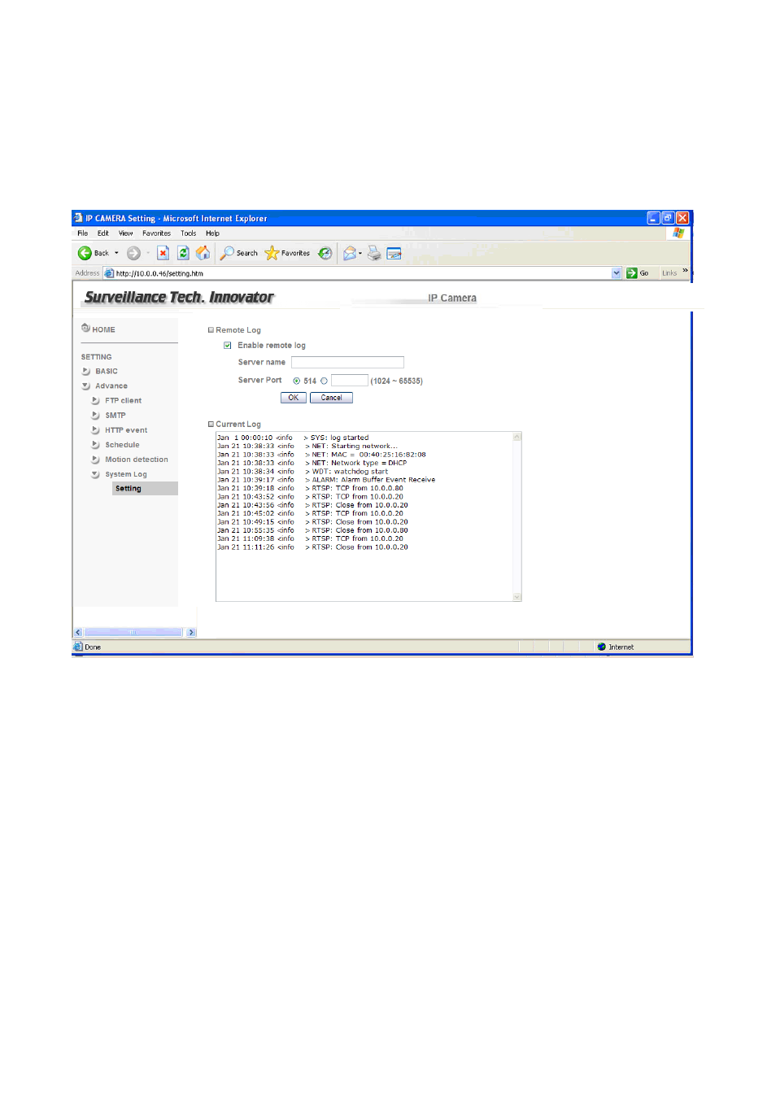776x1098 pixels.
Task: Click the Cancel button
Action: [x=331, y=398]
